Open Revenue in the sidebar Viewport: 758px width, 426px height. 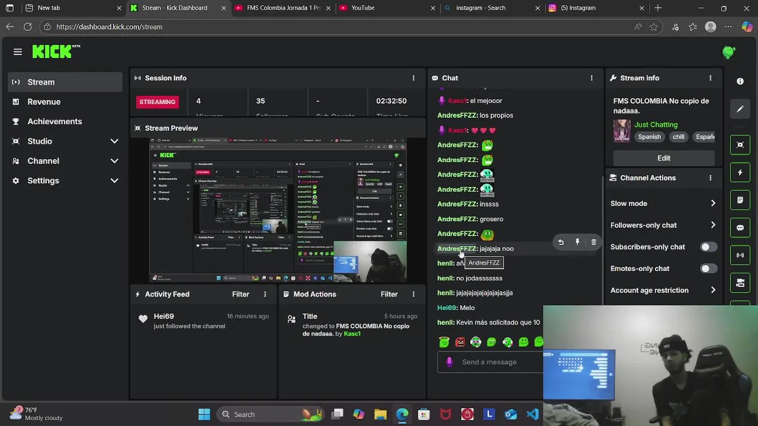(65, 102)
